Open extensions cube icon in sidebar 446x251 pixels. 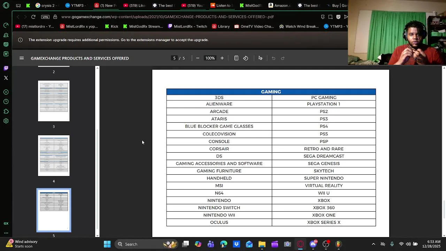[x=6, y=111]
